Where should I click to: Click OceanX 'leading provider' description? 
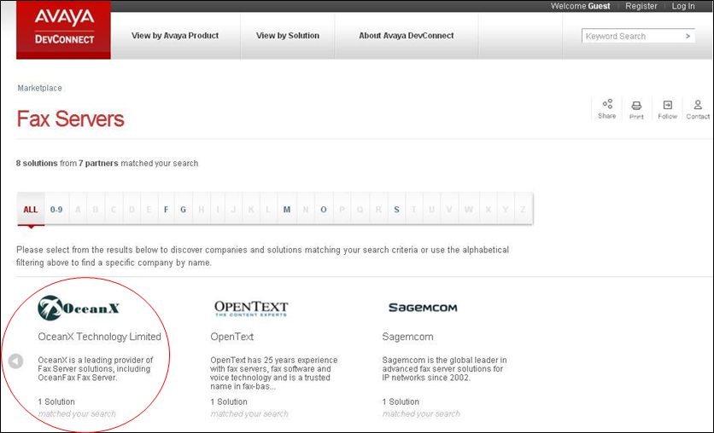click(x=95, y=368)
